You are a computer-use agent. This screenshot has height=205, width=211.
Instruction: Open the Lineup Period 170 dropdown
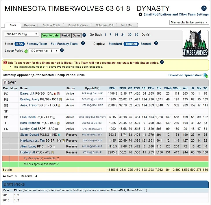(44, 51)
